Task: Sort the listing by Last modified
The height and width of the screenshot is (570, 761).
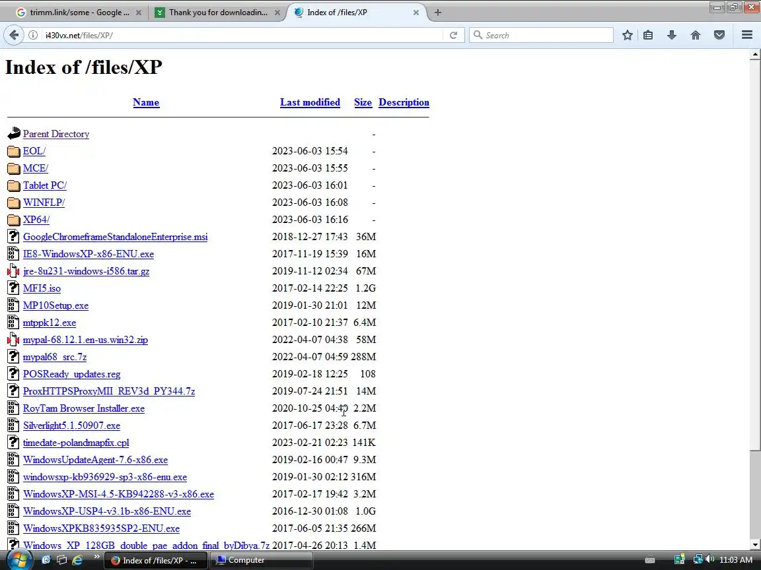Action: point(310,102)
